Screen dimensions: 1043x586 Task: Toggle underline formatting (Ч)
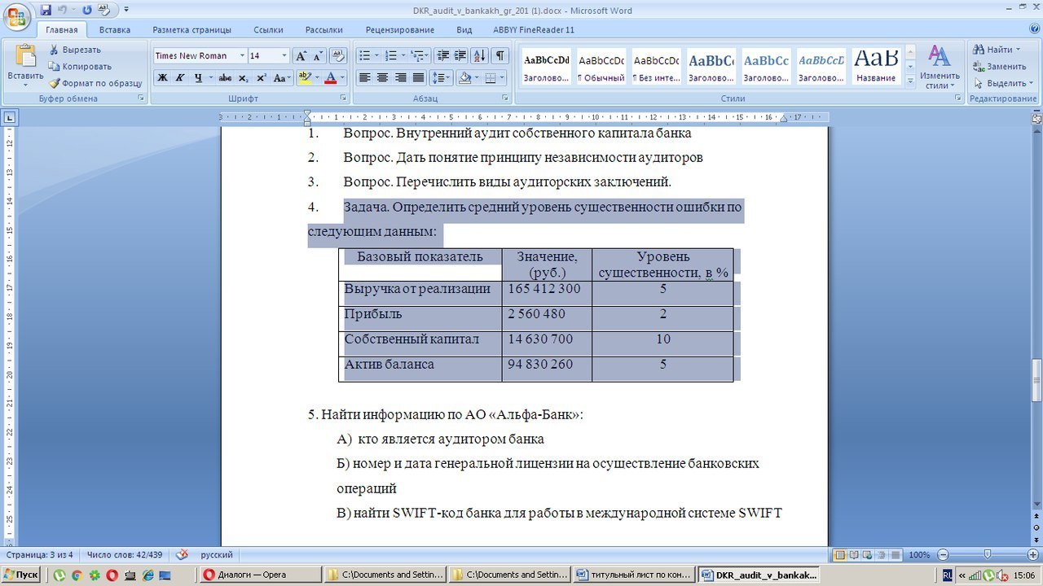tap(198, 78)
